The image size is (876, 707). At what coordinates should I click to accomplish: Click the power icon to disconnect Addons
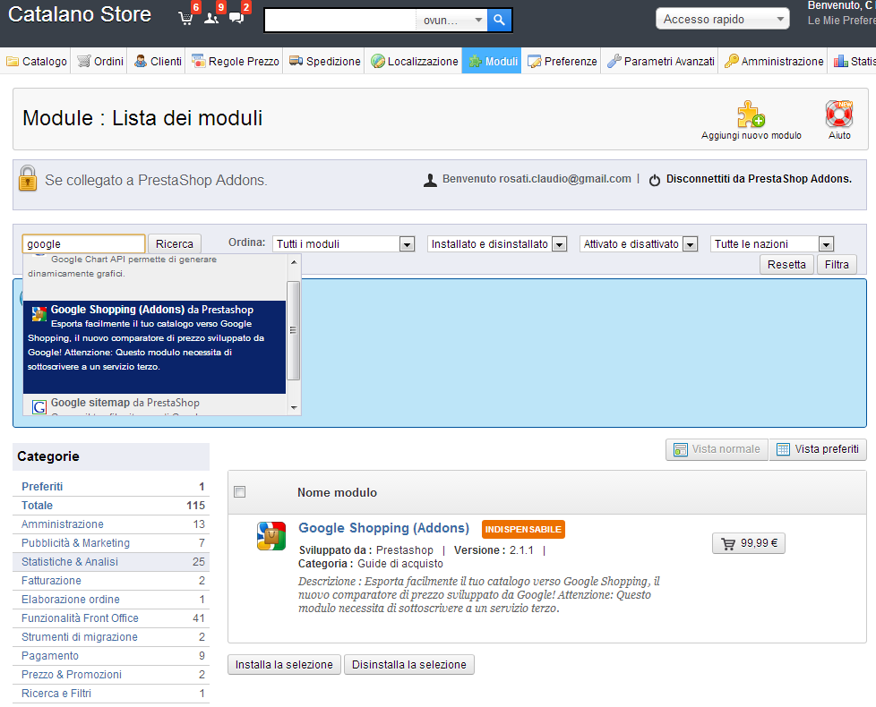(x=655, y=180)
